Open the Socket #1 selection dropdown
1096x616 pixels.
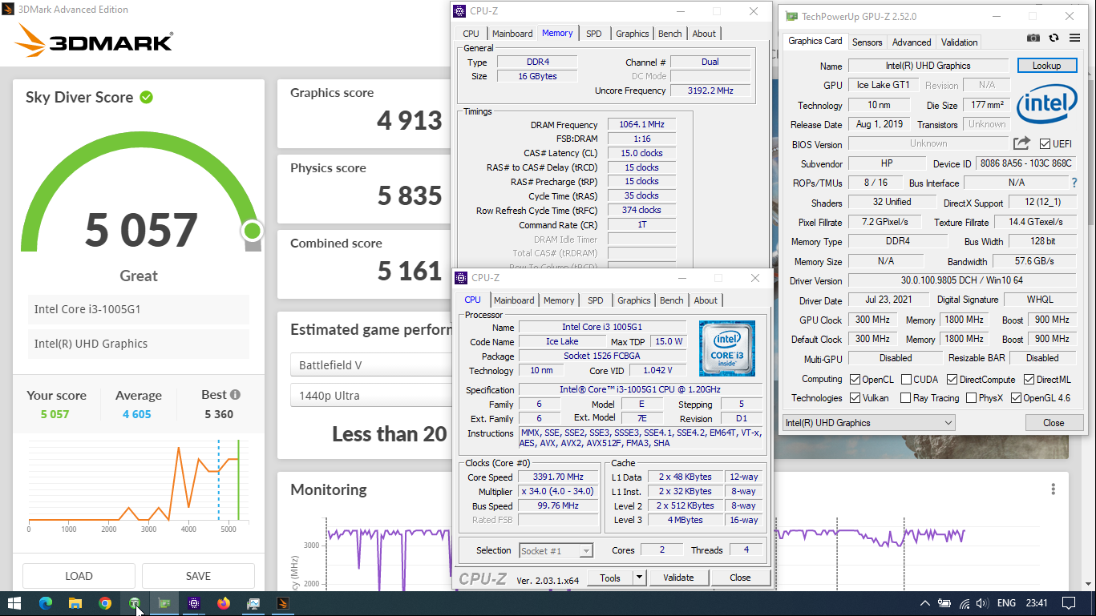556,550
